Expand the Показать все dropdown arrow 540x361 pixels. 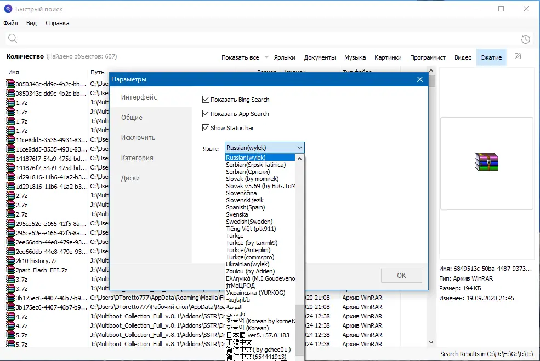tap(266, 57)
